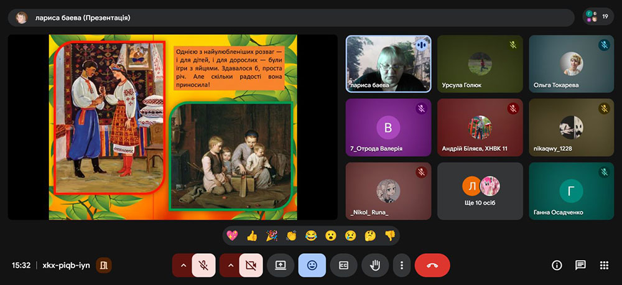Viewport: 622px width, 285px height.
Task: Open the activities grid icon
Action: [x=603, y=265]
